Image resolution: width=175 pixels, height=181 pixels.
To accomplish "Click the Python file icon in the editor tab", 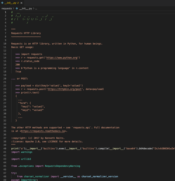I will pyautogui.click(x=2, y=3).
